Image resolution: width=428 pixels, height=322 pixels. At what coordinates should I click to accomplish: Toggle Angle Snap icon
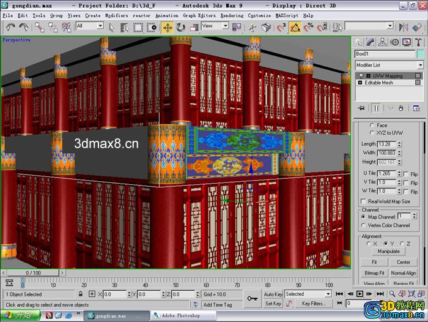coord(295,28)
